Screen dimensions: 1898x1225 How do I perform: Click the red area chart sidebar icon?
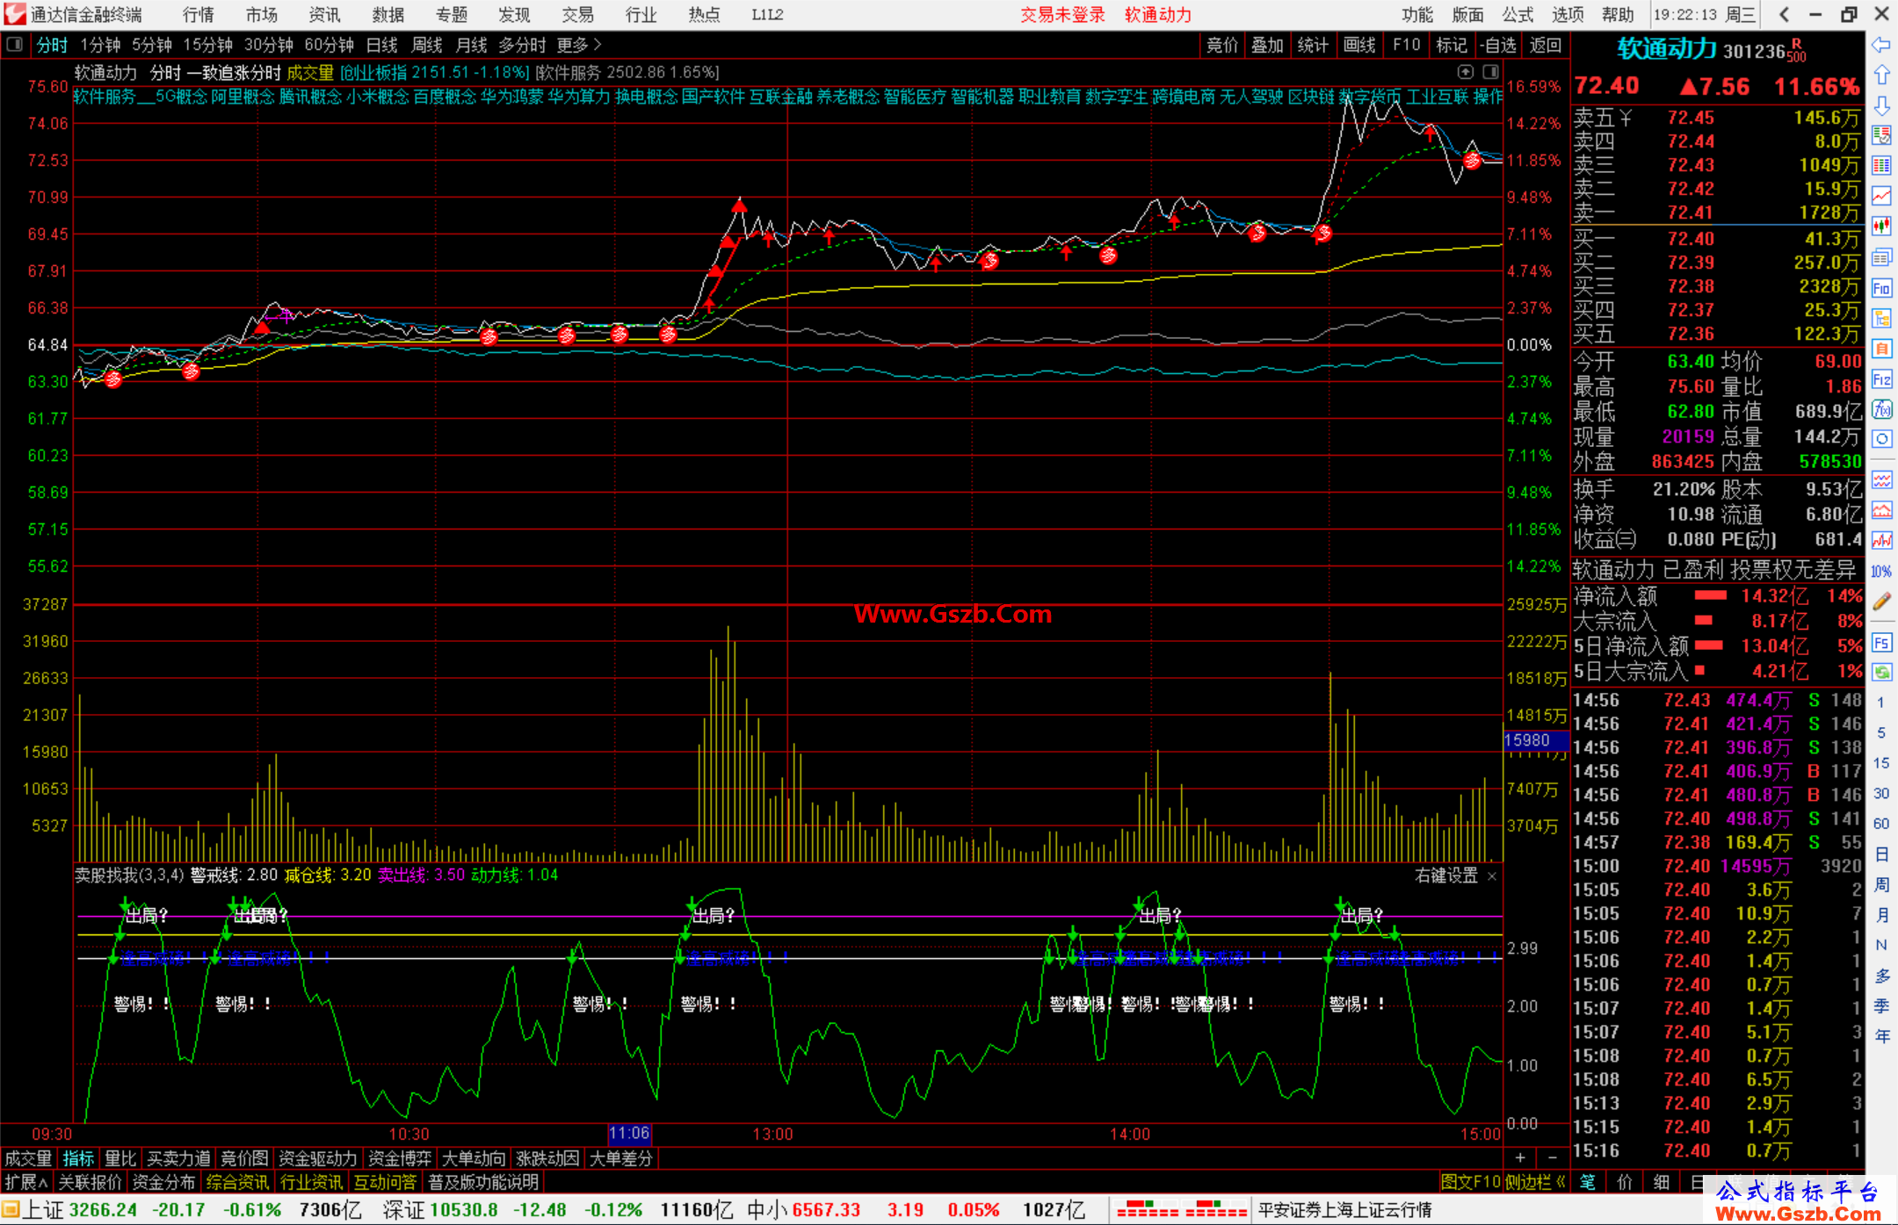tap(1881, 510)
